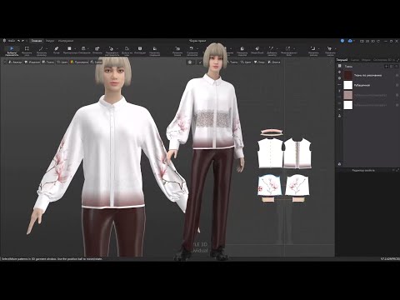
Task: Click the magic-wand tool in the ribbon
Action: [271, 51]
